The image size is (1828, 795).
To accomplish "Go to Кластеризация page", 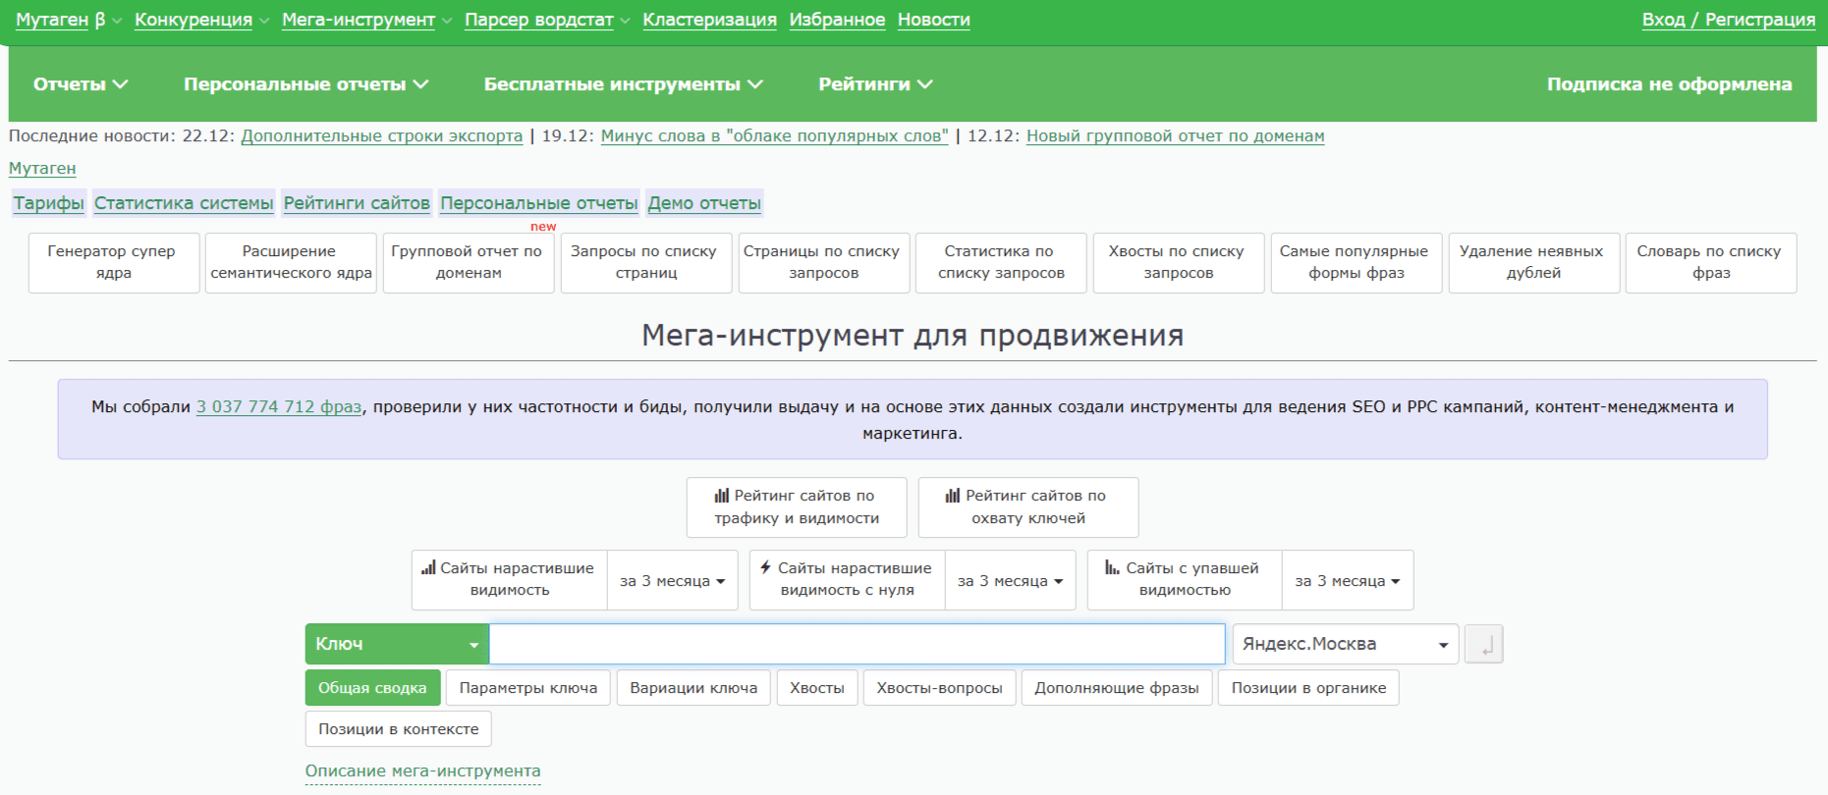I will pos(709,20).
